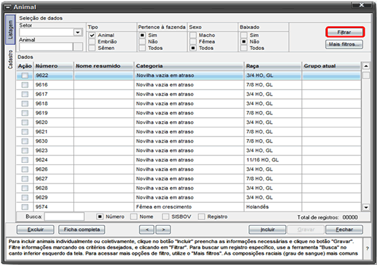Viewport: 377px width, 265px height.
Task: Go to next record with > button
Action: click(163, 229)
